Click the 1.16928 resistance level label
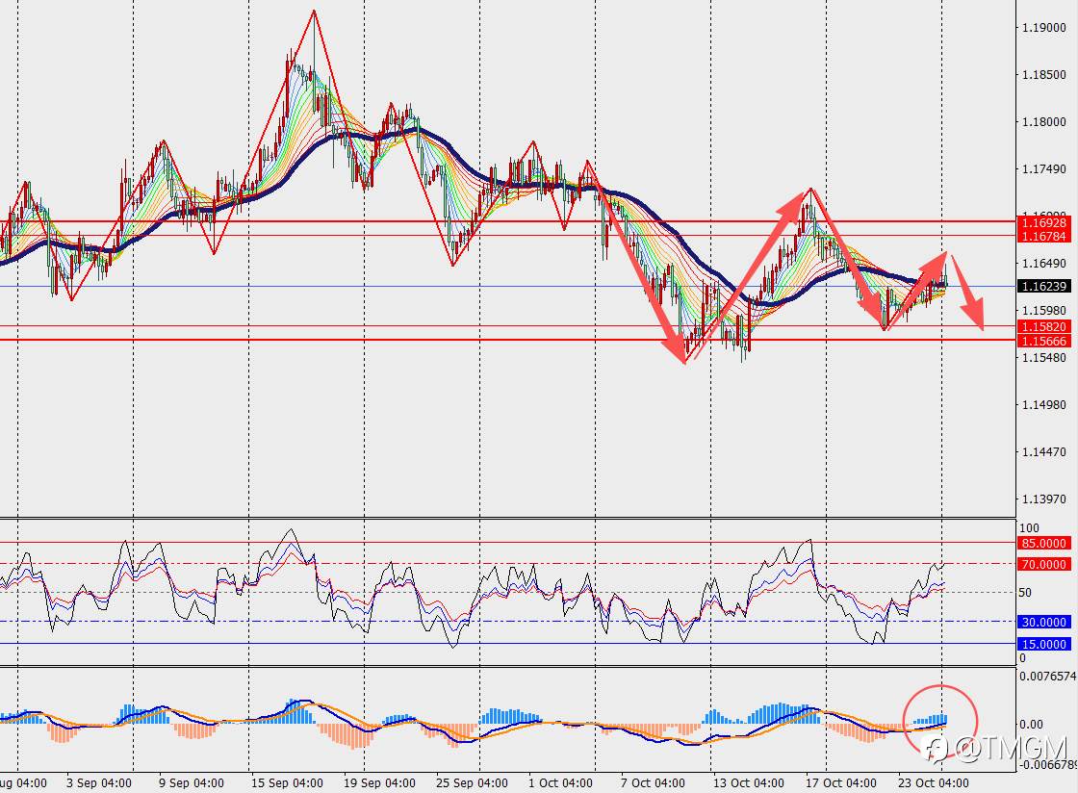This screenshot has width=1078, height=793. [1043, 222]
